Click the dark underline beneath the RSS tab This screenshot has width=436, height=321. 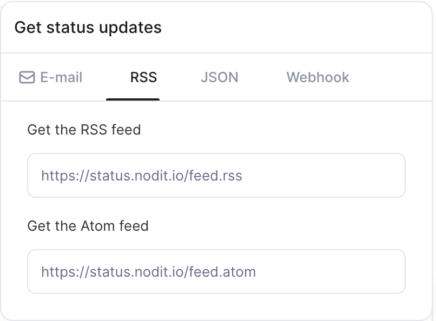click(x=133, y=99)
